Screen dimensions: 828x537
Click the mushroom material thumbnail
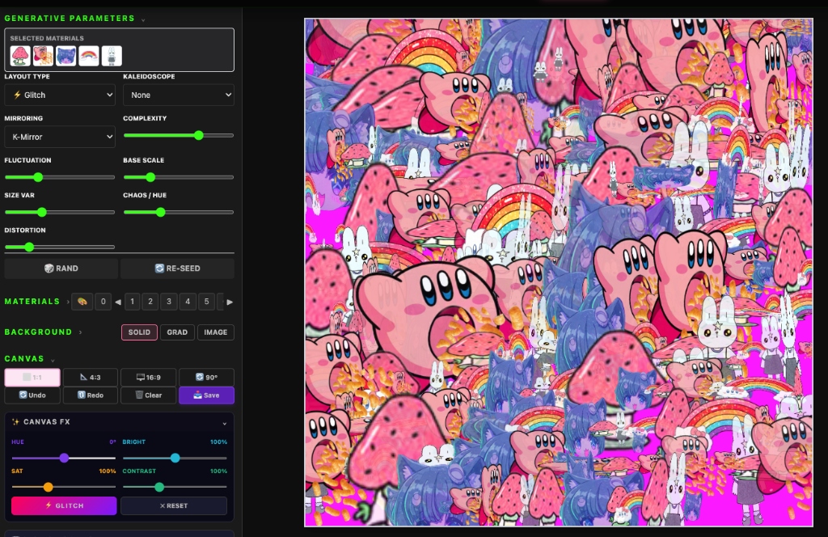tap(20, 55)
